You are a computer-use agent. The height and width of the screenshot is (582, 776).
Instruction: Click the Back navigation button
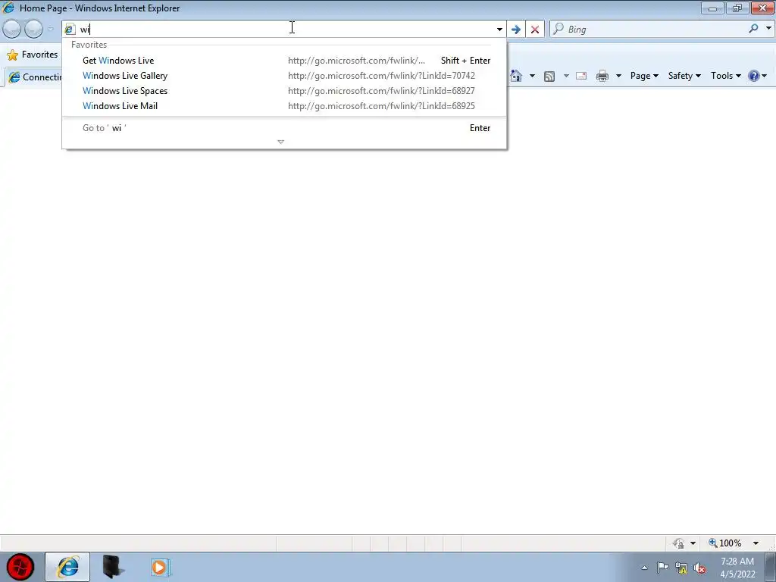pos(12,30)
